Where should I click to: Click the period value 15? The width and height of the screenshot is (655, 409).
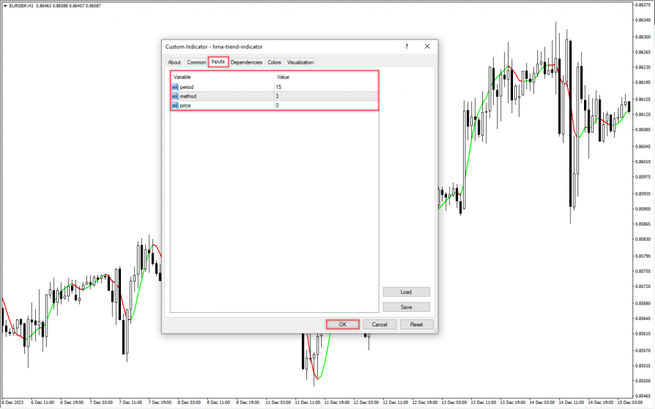point(278,87)
